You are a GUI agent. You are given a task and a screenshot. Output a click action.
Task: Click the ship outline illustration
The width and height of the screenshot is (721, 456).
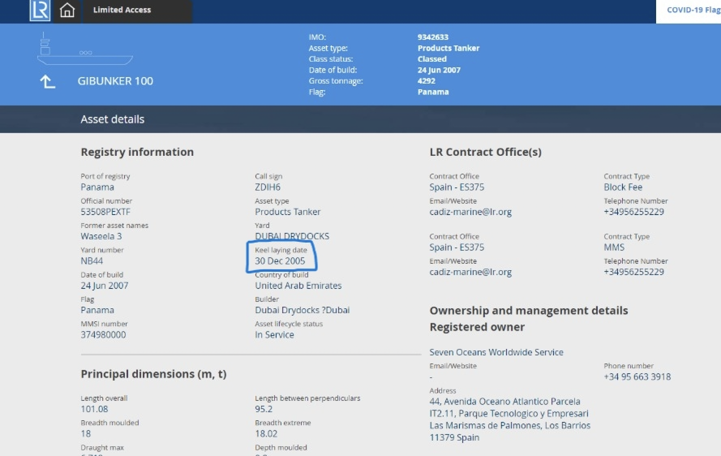[x=85, y=49]
